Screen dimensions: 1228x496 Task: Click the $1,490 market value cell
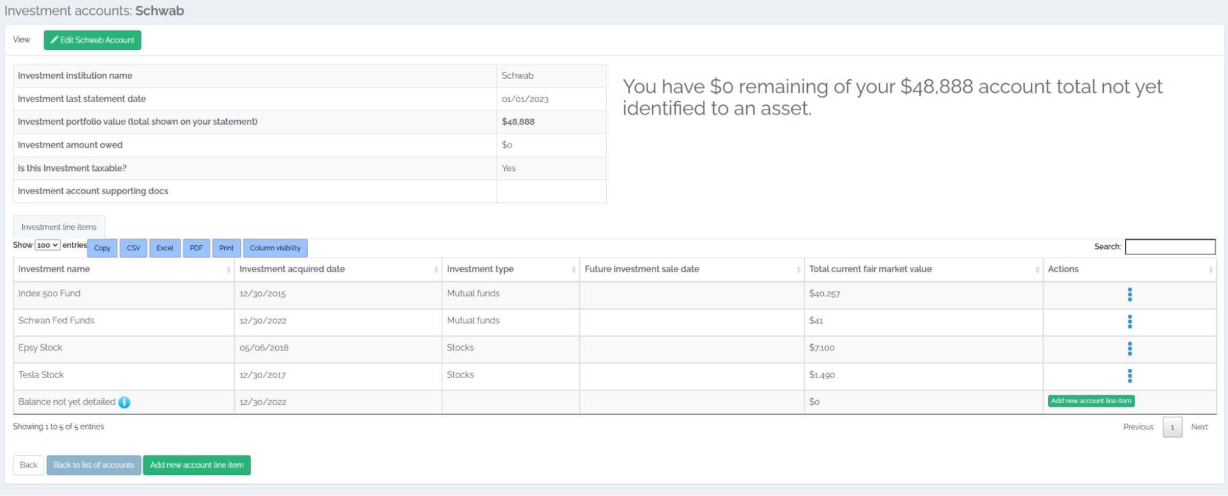pyautogui.click(x=923, y=376)
